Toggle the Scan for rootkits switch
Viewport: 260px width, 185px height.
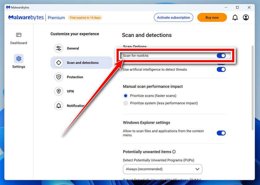[221, 55]
